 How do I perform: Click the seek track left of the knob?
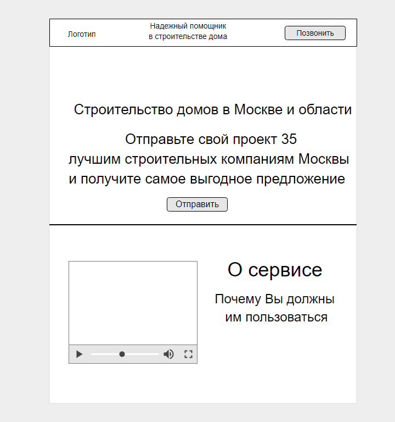tap(104, 354)
